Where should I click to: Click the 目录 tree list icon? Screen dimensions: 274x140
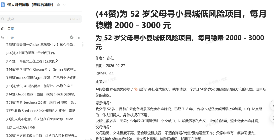3,37
